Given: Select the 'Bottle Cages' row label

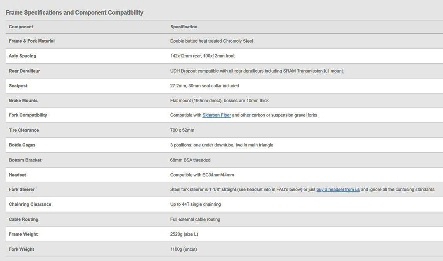Looking at the screenshot, I should click(x=22, y=145).
